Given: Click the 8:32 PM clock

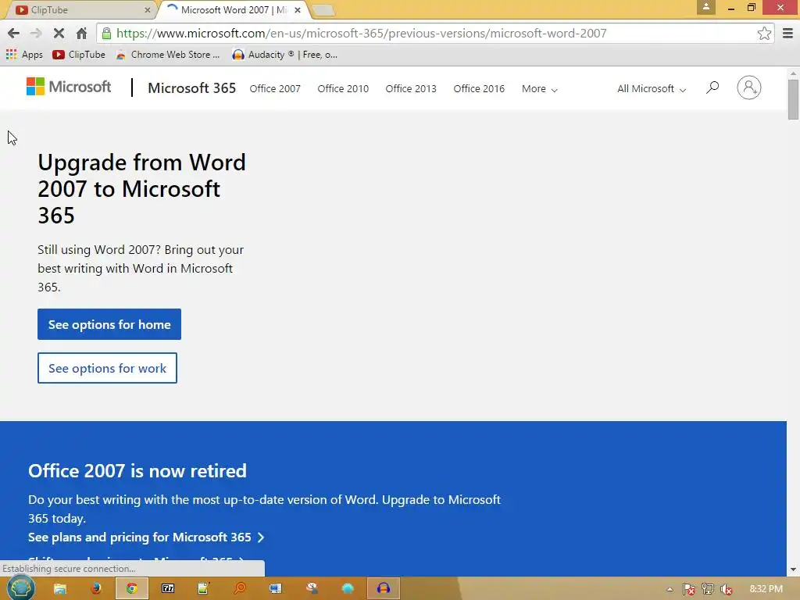Looking at the screenshot, I should (766, 589).
